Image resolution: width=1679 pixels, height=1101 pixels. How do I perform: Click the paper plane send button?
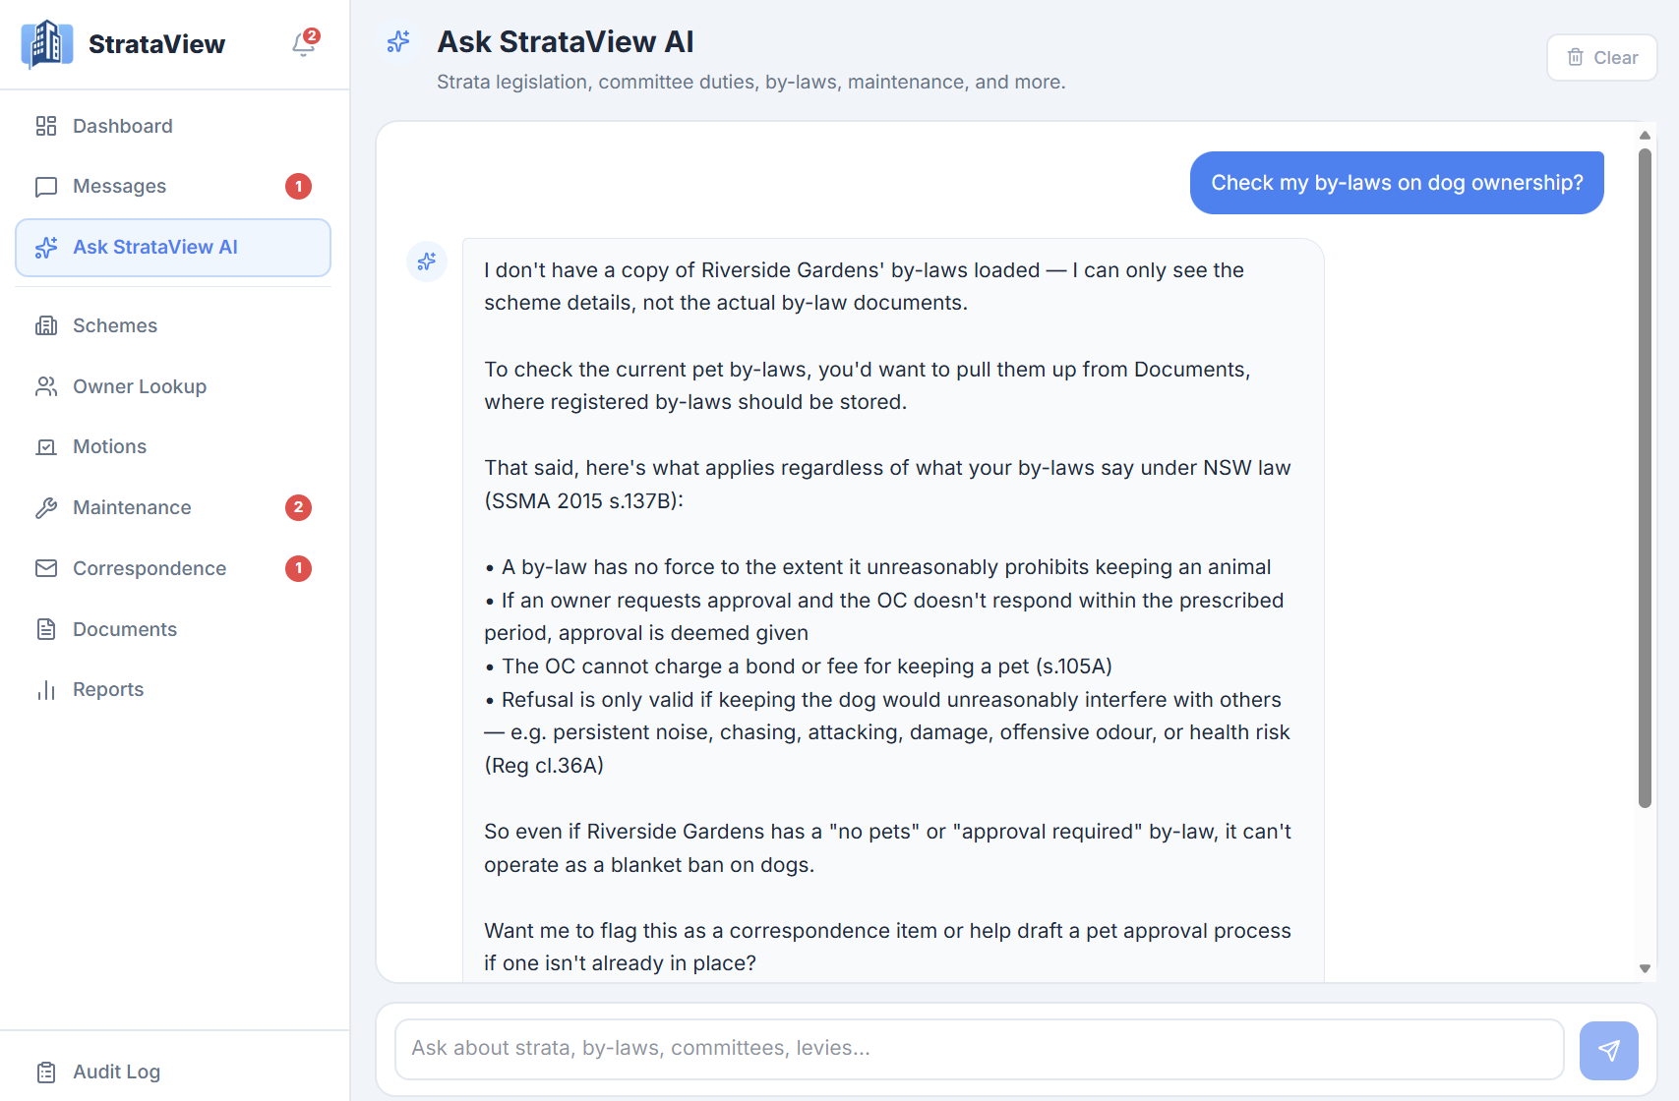[1609, 1051]
